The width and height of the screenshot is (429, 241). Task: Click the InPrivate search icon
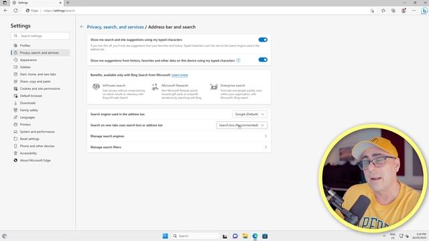[x=96, y=86]
